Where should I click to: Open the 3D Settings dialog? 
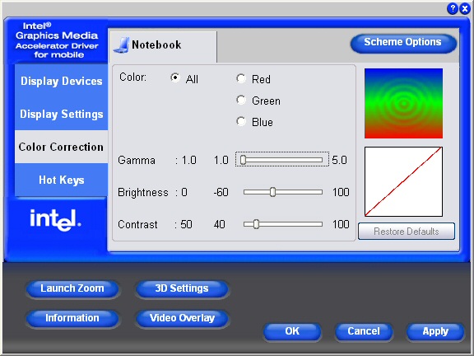tap(182, 288)
